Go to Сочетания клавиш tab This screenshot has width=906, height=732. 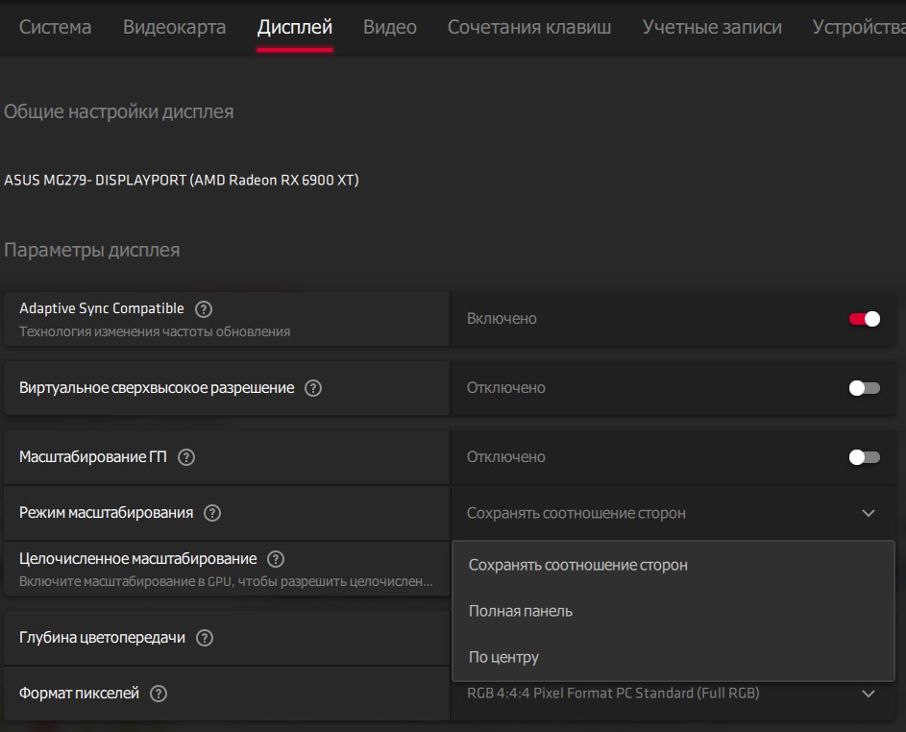click(x=528, y=27)
